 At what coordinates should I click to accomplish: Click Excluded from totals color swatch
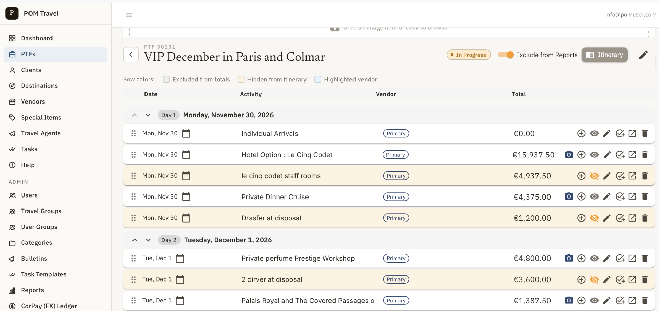point(166,80)
